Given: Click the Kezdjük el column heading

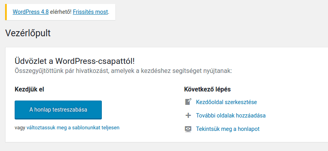Looking at the screenshot, I should [x=29, y=89].
